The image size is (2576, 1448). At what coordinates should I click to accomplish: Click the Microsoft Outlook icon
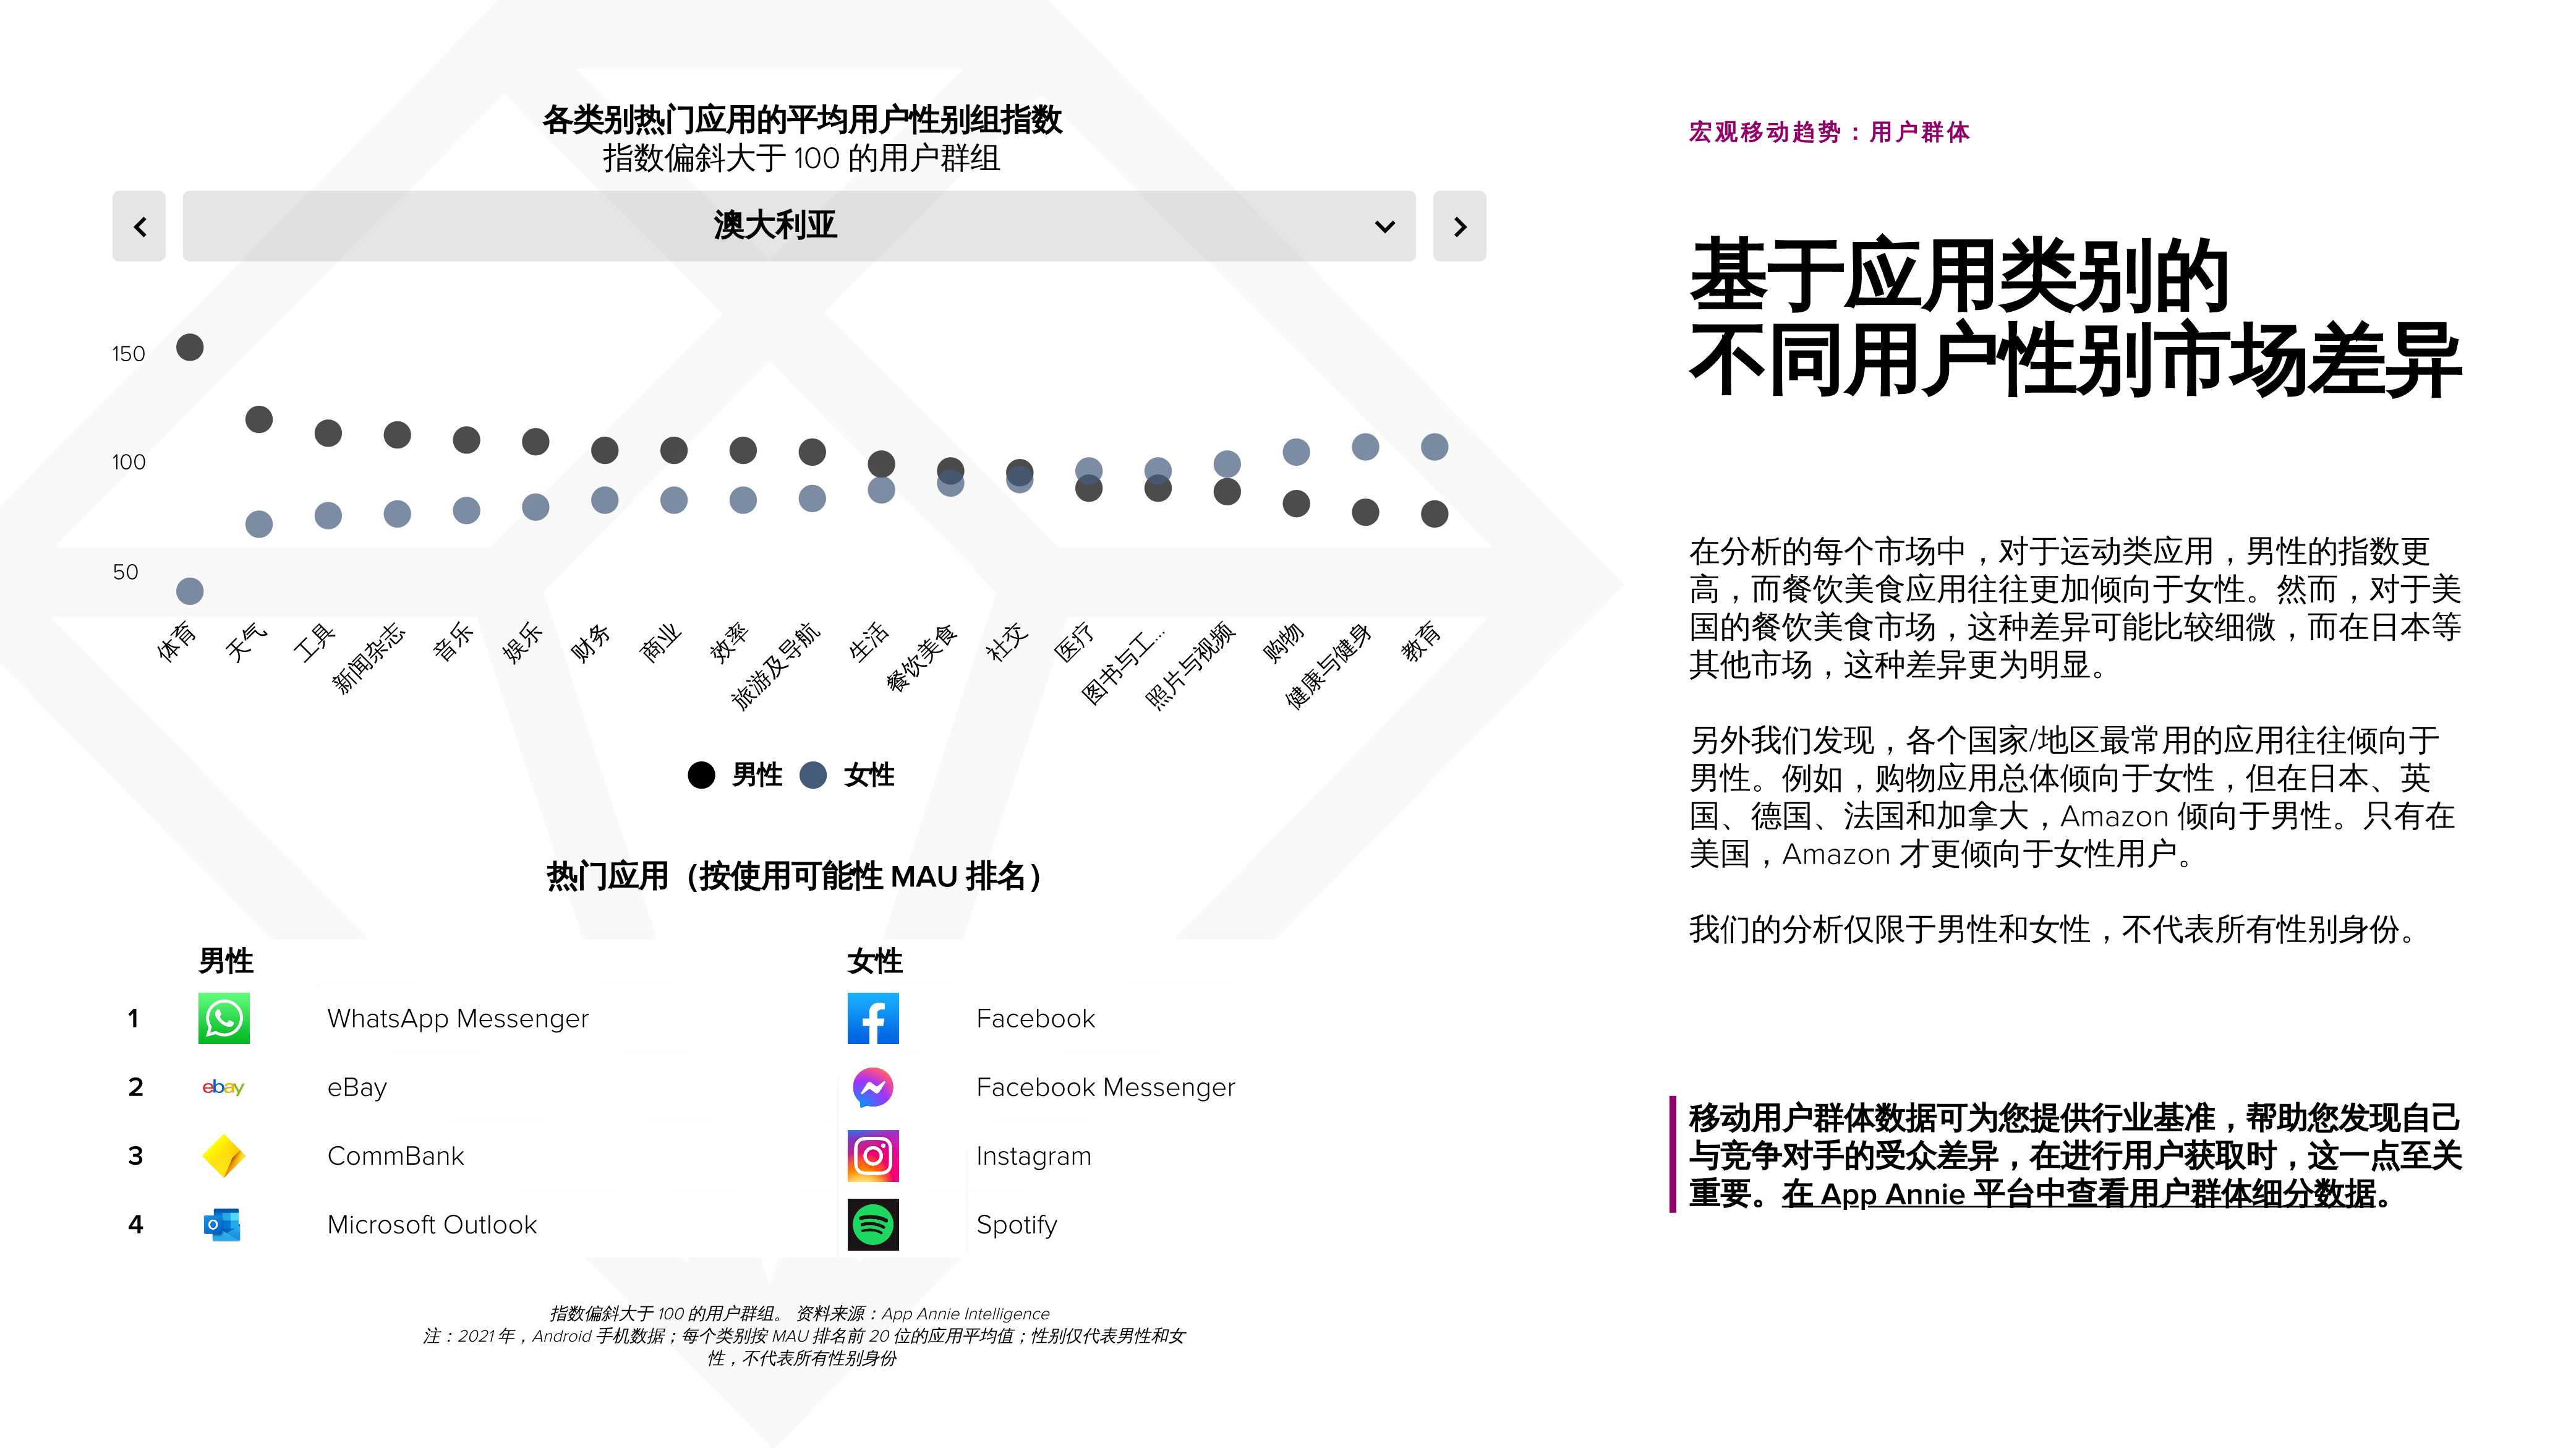click(222, 1225)
